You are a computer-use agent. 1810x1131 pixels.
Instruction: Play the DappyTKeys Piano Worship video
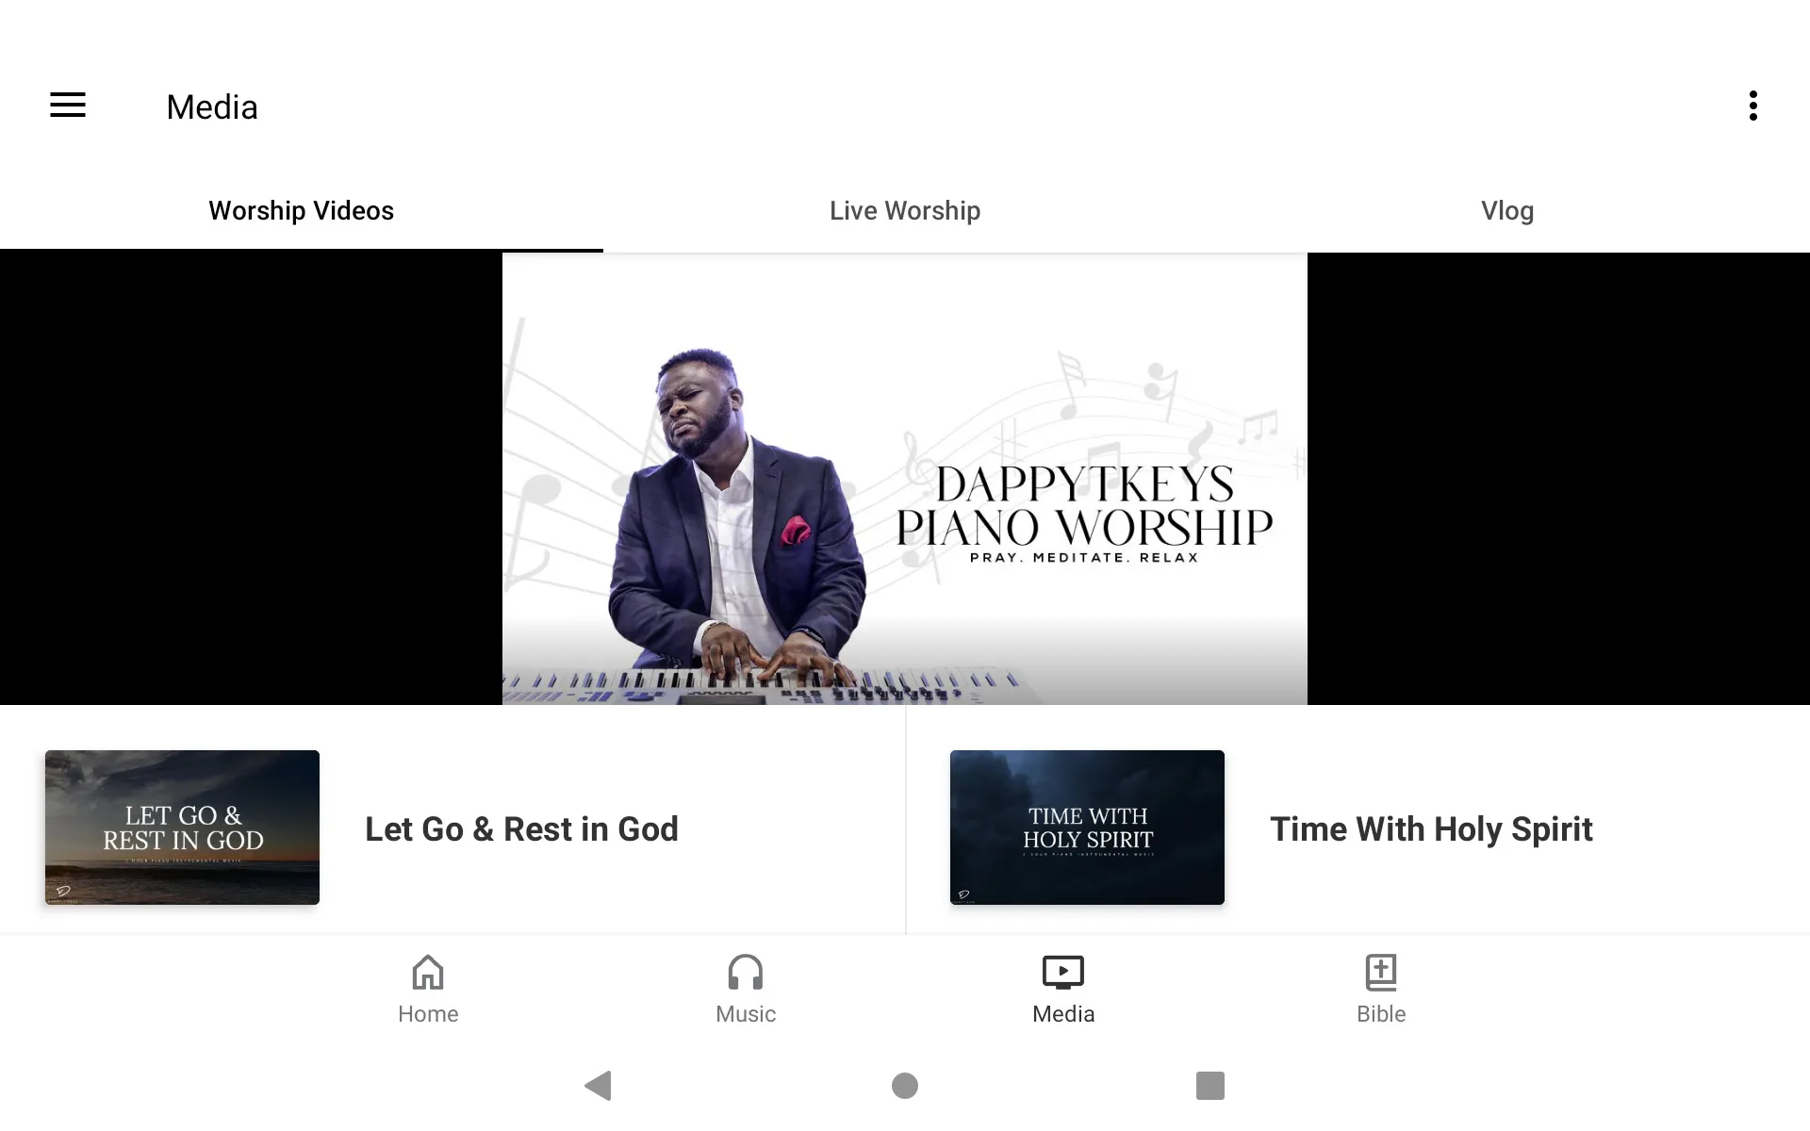coord(904,478)
